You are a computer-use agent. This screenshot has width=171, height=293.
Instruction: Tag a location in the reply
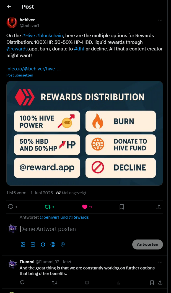click(63, 244)
